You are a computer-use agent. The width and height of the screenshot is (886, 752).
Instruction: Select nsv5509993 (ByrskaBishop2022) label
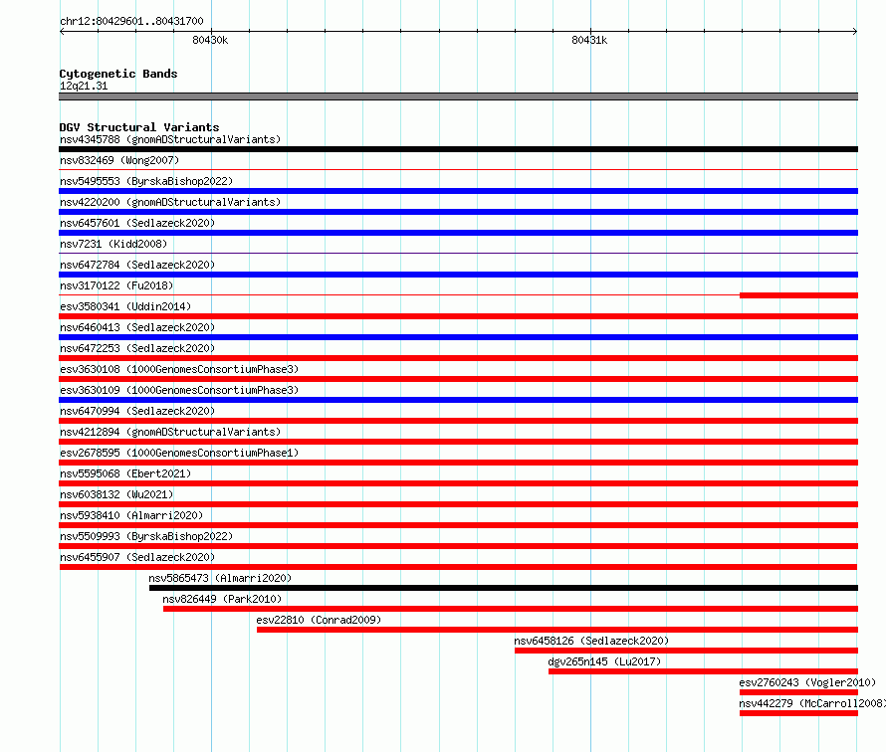coord(146,536)
